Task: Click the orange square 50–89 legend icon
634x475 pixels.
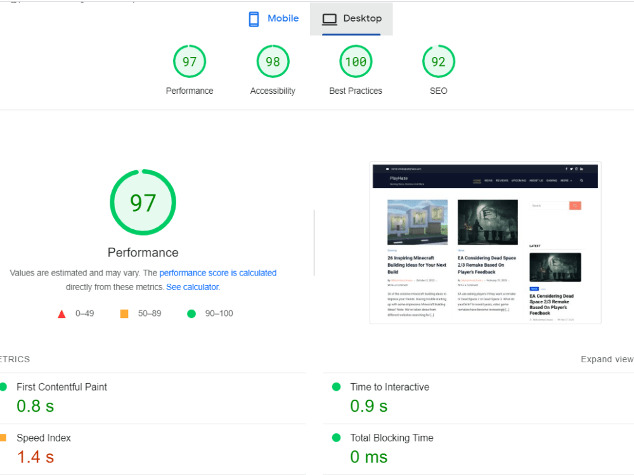Action: point(124,313)
